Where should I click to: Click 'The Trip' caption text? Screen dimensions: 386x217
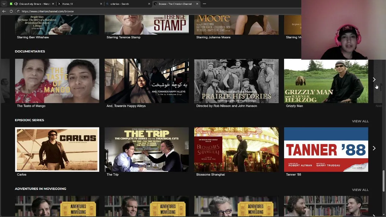(112, 175)
